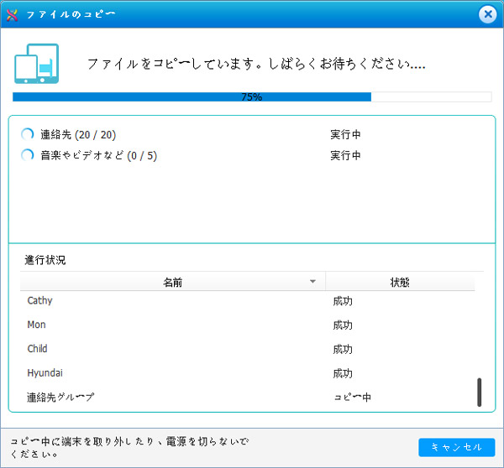Click the progress list scrollbar thumb
The width and height of the screenshot is (504, 468).
480,393
